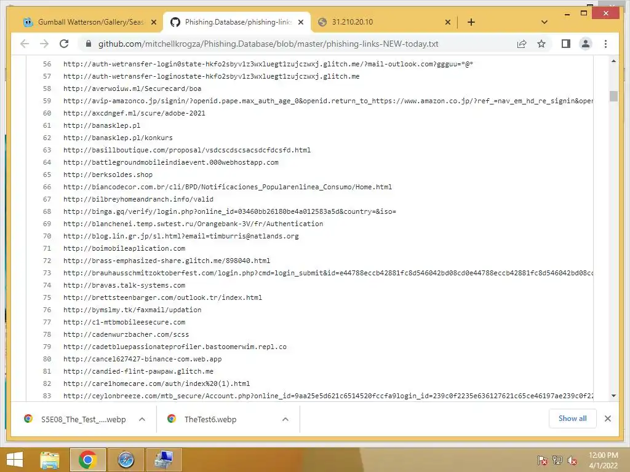Click the padlock site info icon

pos(89,44)
